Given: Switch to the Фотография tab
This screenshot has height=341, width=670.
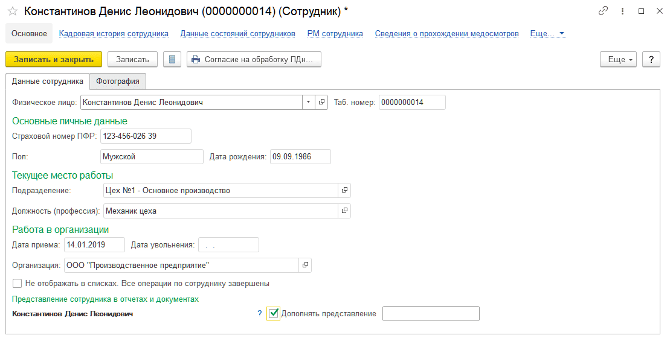Looking at the screenshot, I should [117, 81].
